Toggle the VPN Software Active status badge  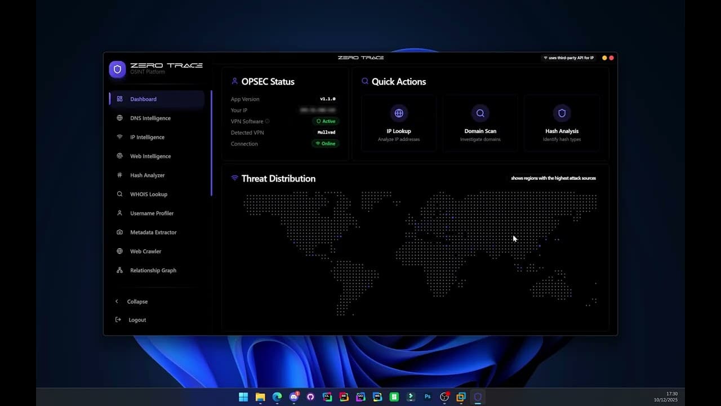tap(326, 121)
